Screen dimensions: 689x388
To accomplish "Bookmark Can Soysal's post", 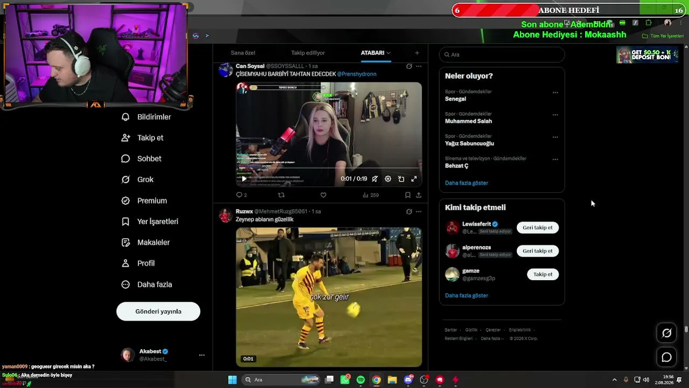I will [x=407, y=195].
